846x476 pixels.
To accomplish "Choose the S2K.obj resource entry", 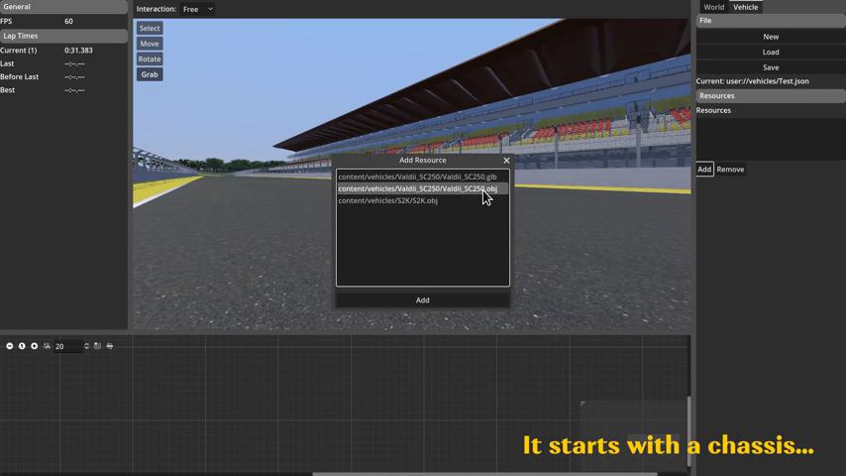I will coord(387,200).
